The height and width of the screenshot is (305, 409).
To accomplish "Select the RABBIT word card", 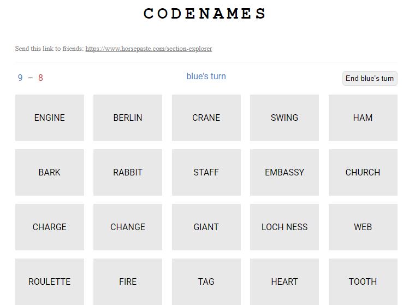I will (128, 172).
